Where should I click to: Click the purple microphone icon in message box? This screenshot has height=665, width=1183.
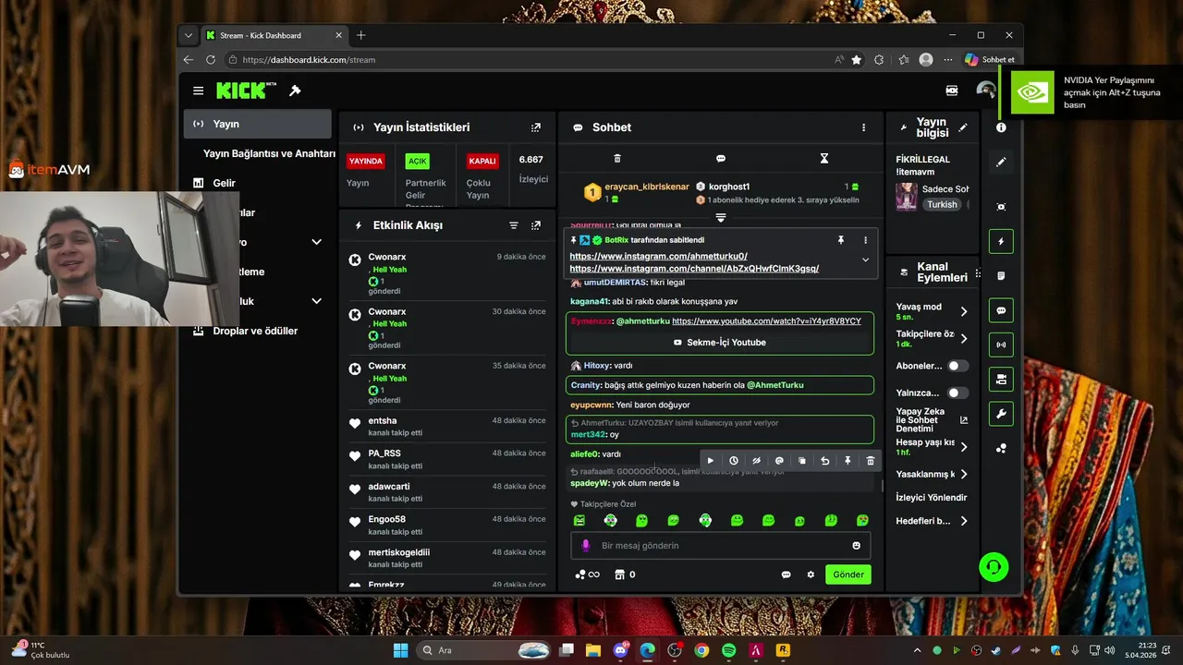pyautogui.click(x=585, y=546)
